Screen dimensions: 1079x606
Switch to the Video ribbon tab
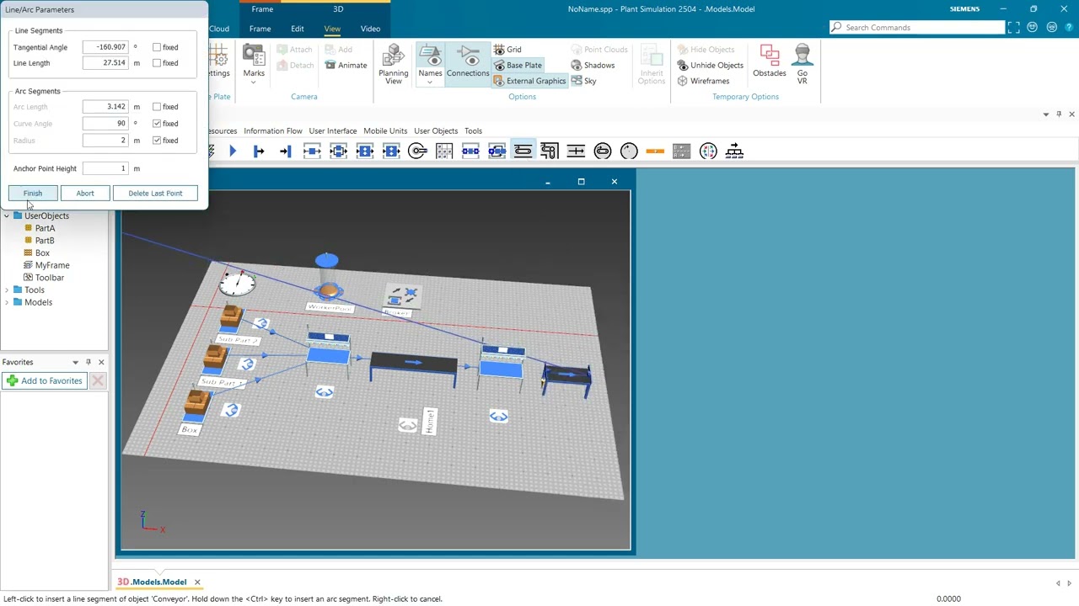click(x=371, y=29)
